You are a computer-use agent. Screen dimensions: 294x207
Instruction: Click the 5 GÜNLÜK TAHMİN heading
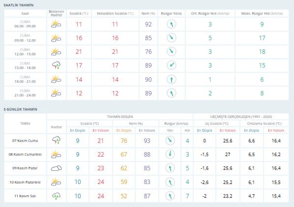click(20, 109)
